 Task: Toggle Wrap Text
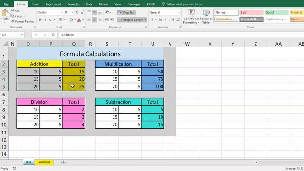click(126, 12)
